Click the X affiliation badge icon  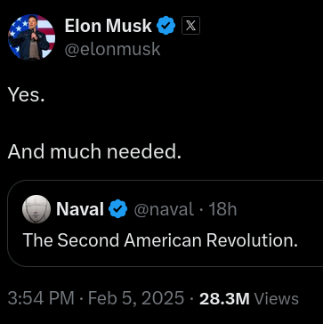190,26
